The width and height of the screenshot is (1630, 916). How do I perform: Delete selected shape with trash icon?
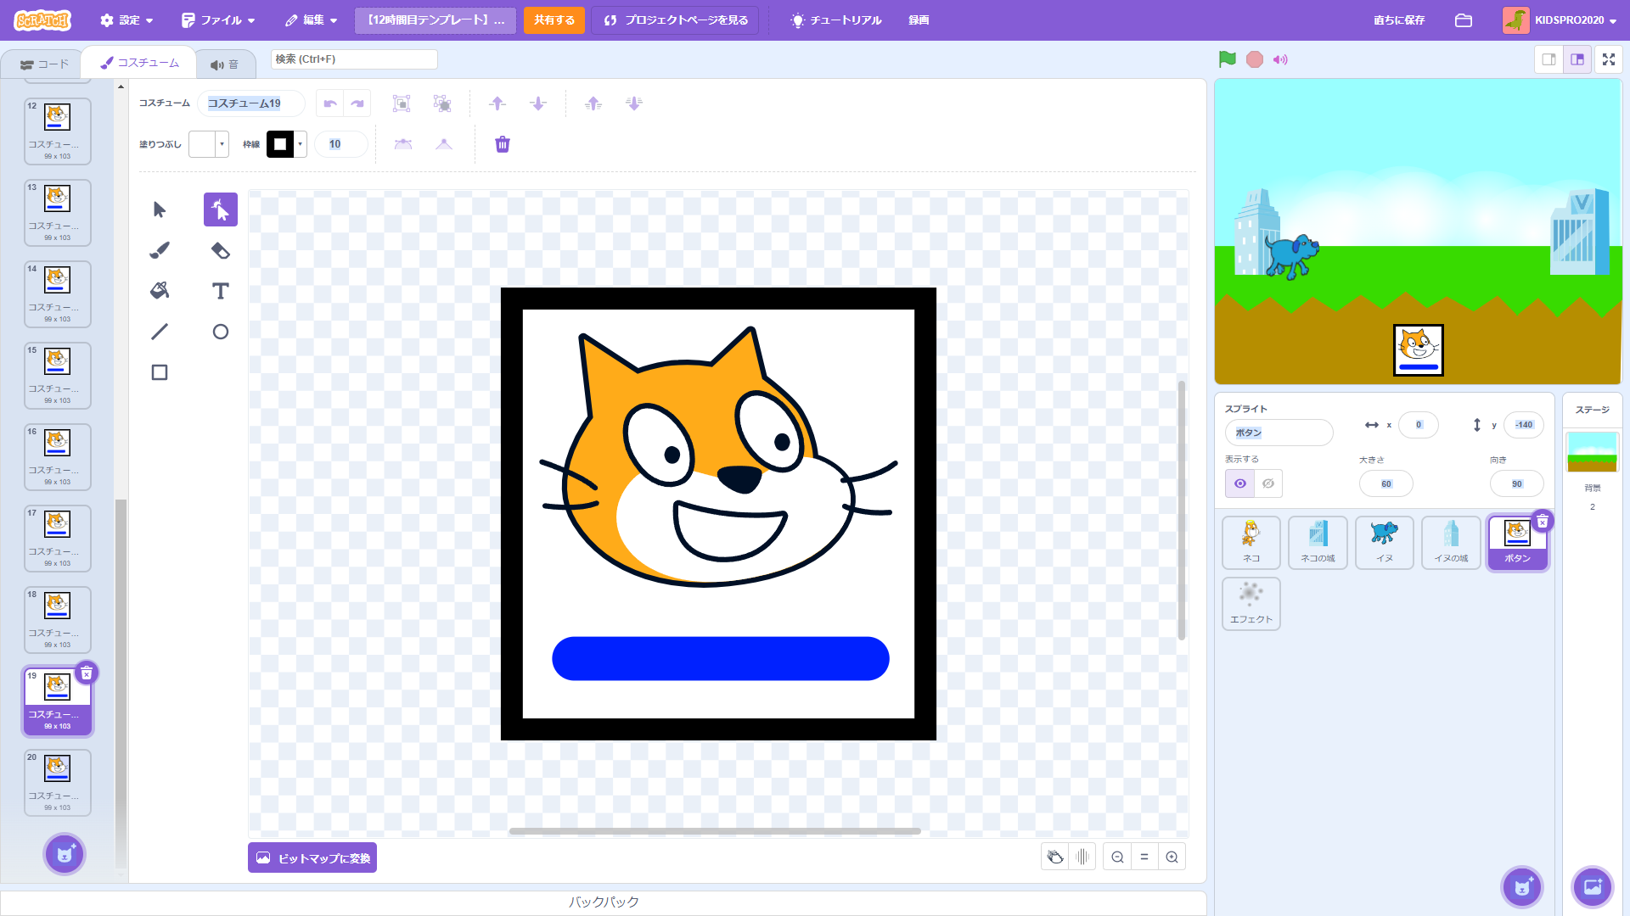(503, 144)
